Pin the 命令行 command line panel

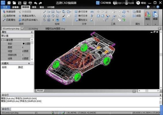[160, 95]
